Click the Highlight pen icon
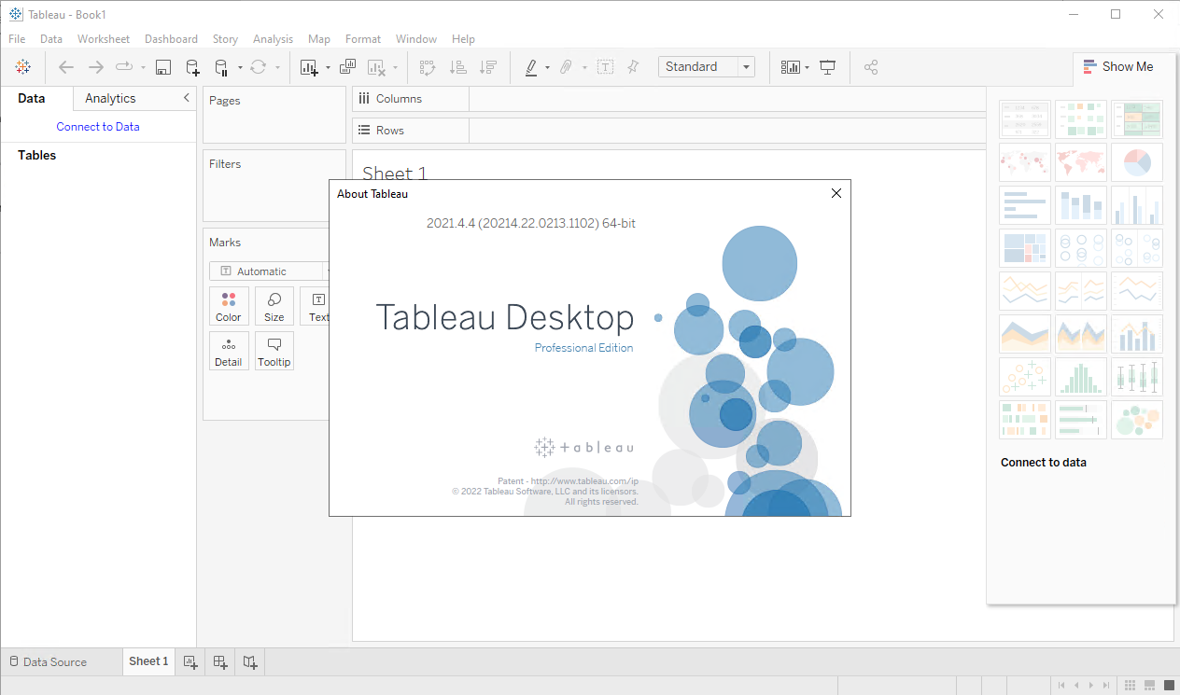The height and width of the screenshot is (695, 1180). [531, 67]
